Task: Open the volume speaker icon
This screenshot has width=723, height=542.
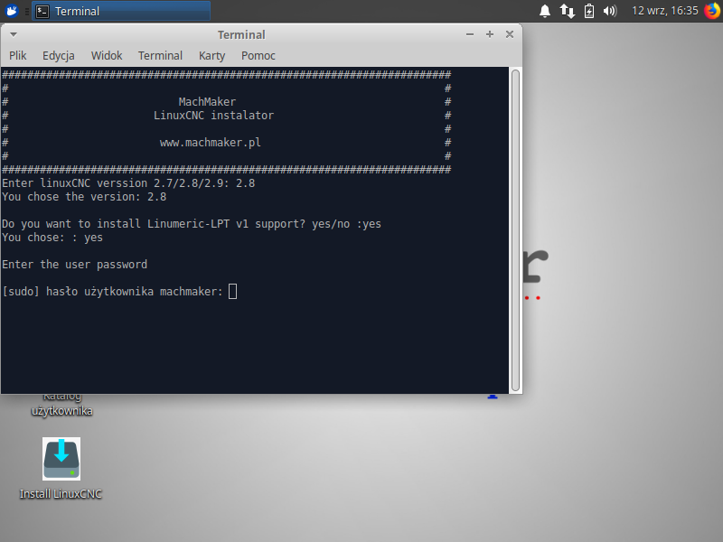Action: (x=610, y=11)
